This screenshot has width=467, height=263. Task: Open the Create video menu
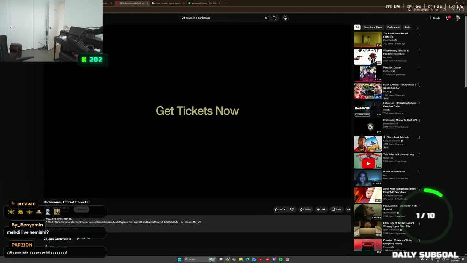pyautogui.click(x=434, y=18)
